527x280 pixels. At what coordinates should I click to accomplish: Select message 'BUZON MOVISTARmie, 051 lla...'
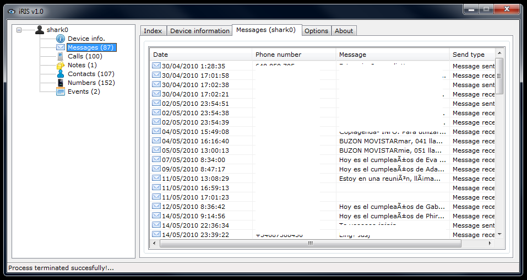tap(390, 150)
